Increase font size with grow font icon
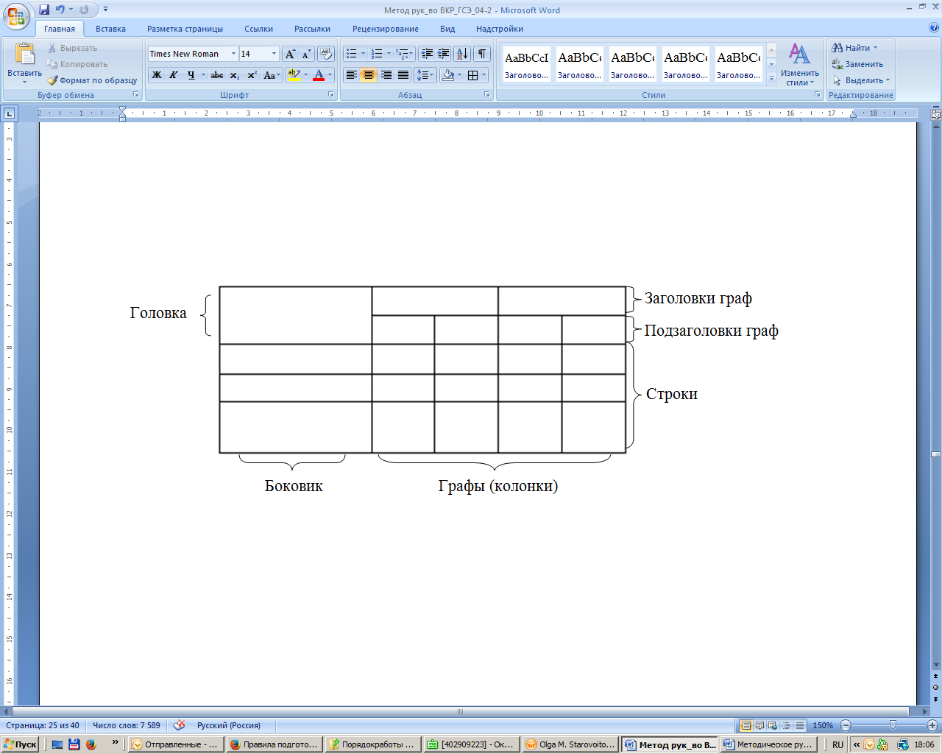The width and height of the screenshot is (942, 754). coord(291,54)
